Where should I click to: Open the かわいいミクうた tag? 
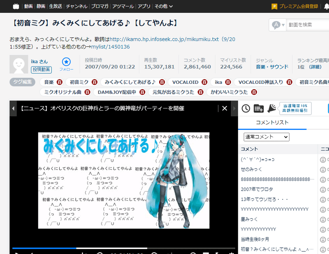tap(229, 92)
